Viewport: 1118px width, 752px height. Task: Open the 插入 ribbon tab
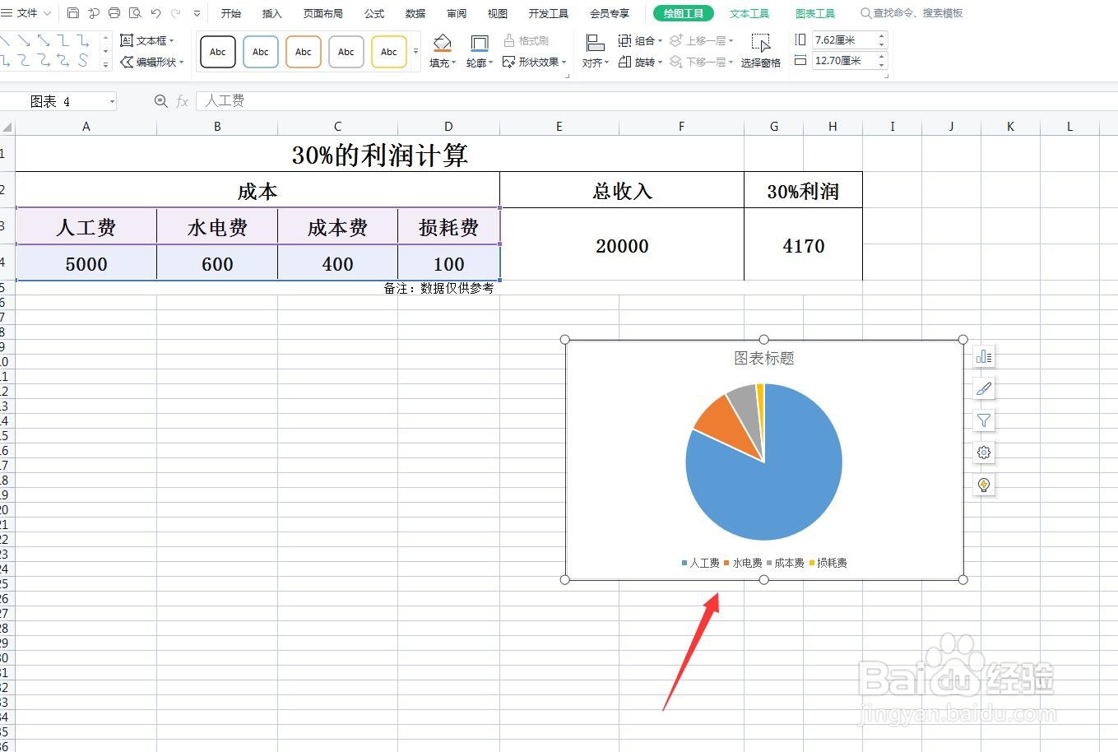coord(271,12)
